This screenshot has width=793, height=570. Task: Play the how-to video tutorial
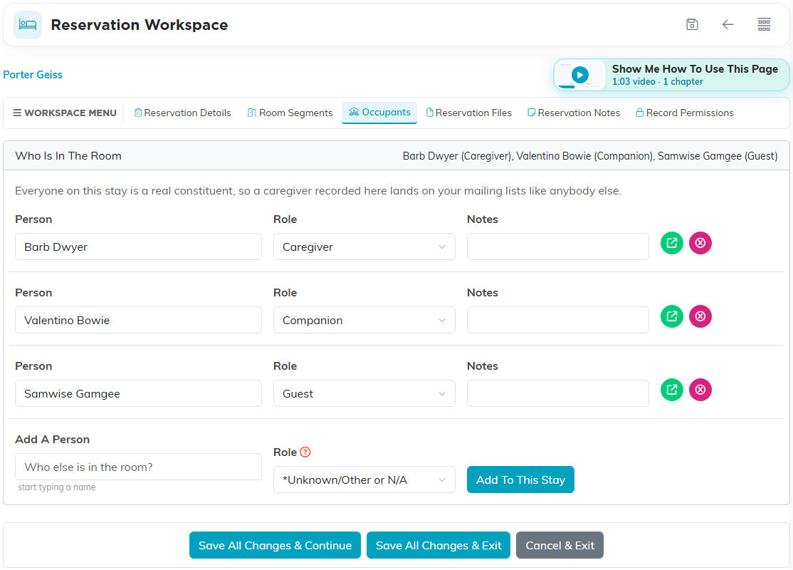point(580,75)
